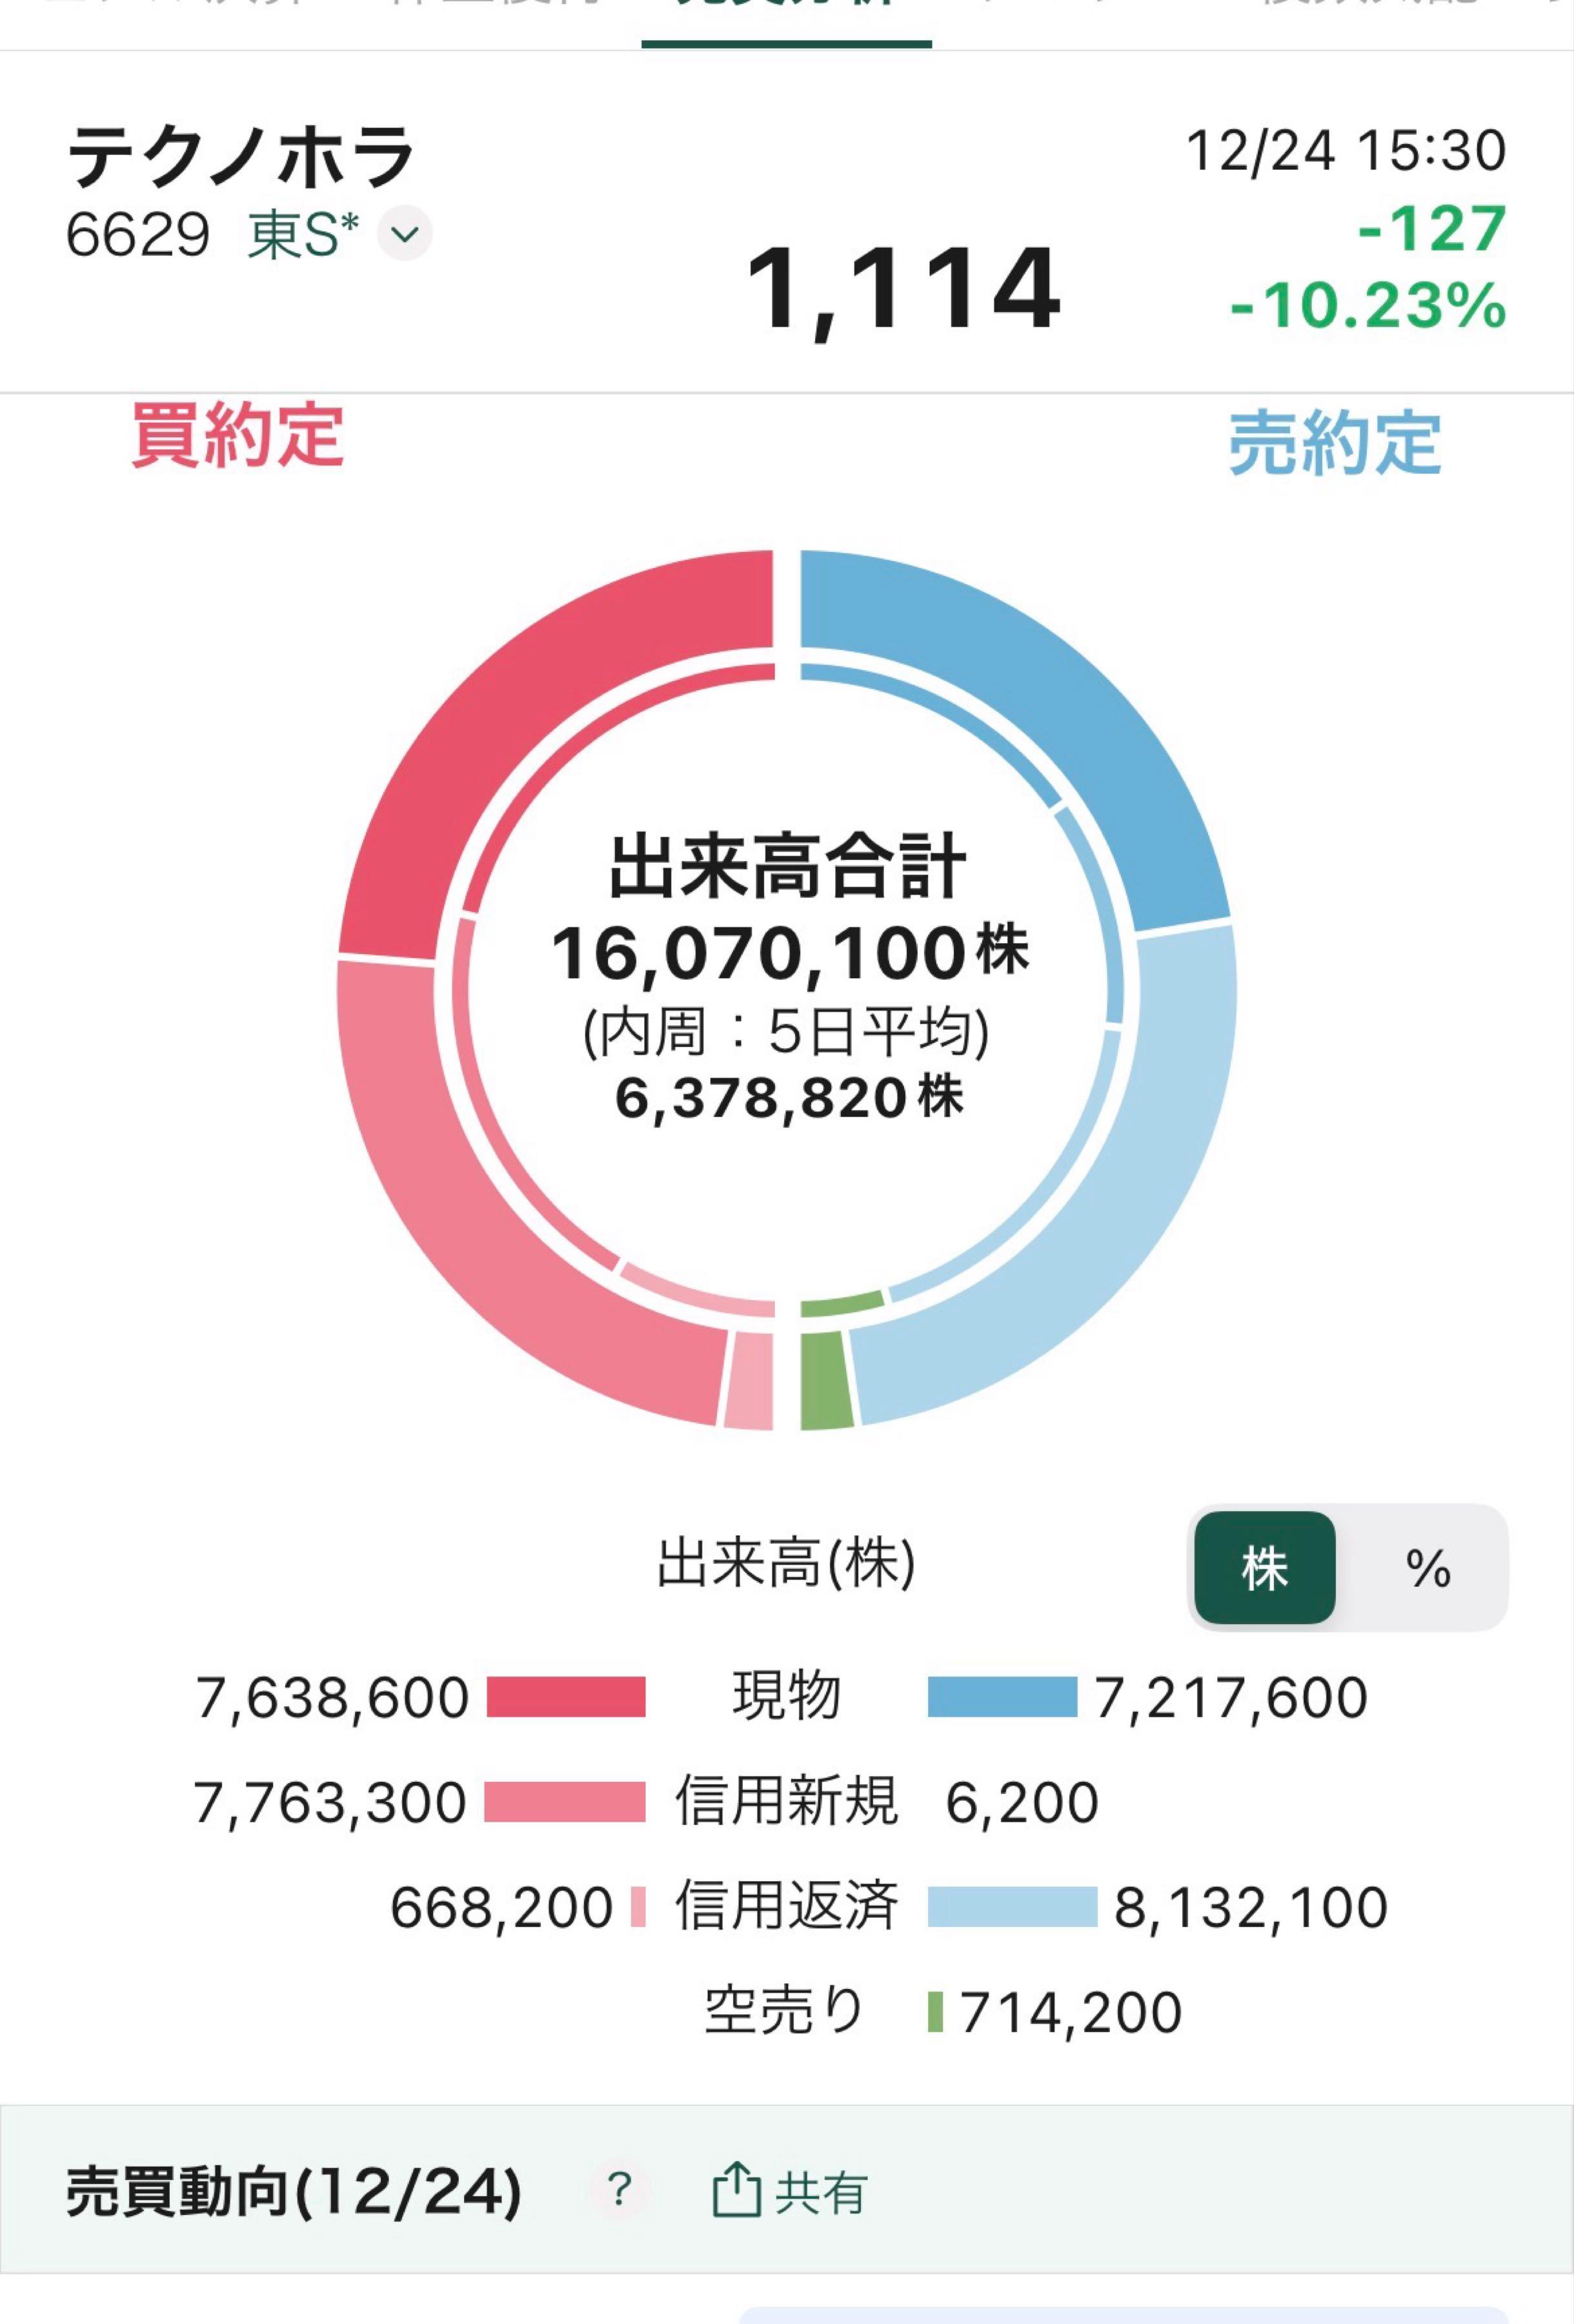The width and height of the screenshot is (1574, 2324).
Task: Expand the 東S* market dropdown chevron
Action: 405,235
